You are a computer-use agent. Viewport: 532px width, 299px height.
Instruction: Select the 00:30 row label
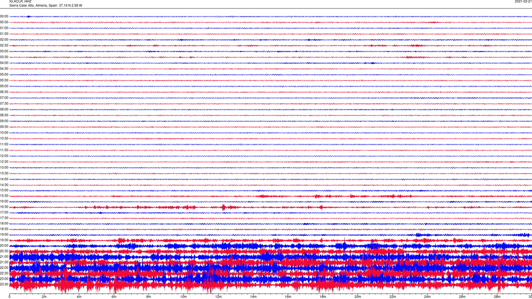pyautogui.click(x=4, y=22)
